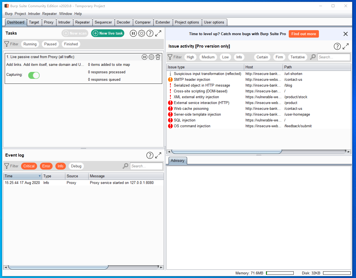
Task: Switch to the Repeater tab
Action: tap(82, 22)
